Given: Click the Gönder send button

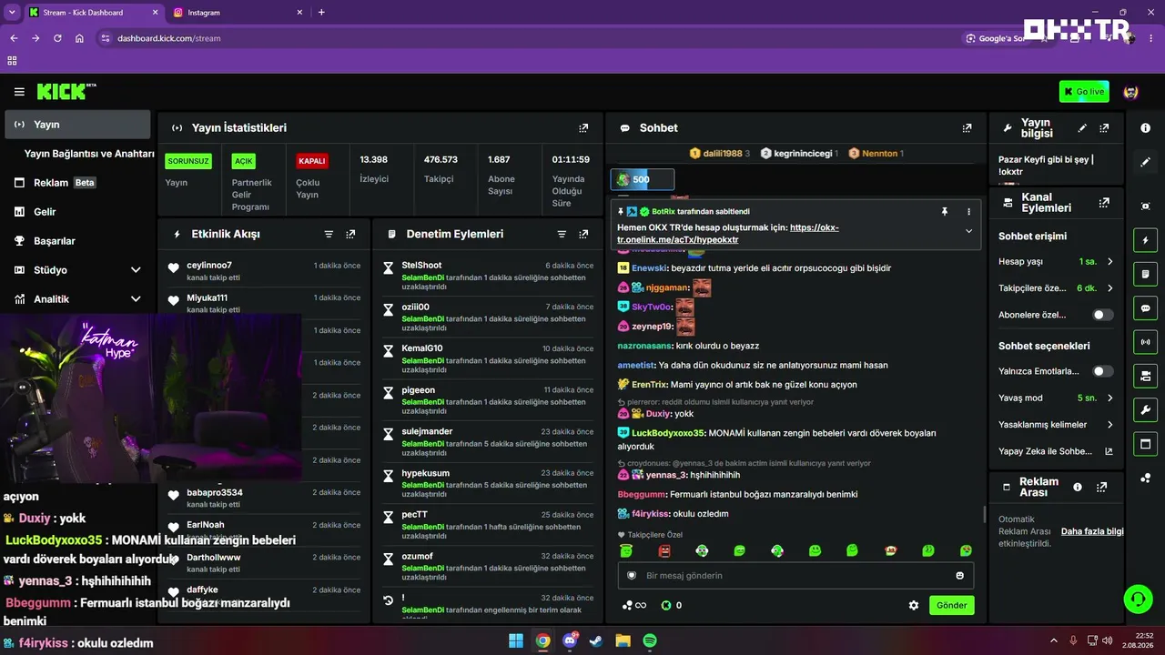Looking at the screenshot, I should click(x=952, y=605).
